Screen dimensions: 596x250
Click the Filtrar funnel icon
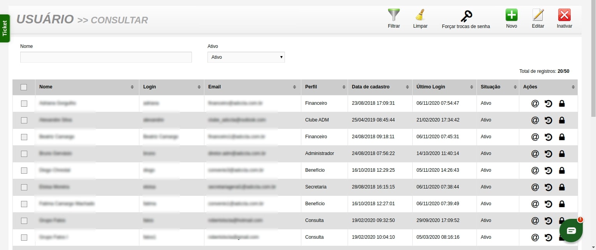[x=394, y=16]
